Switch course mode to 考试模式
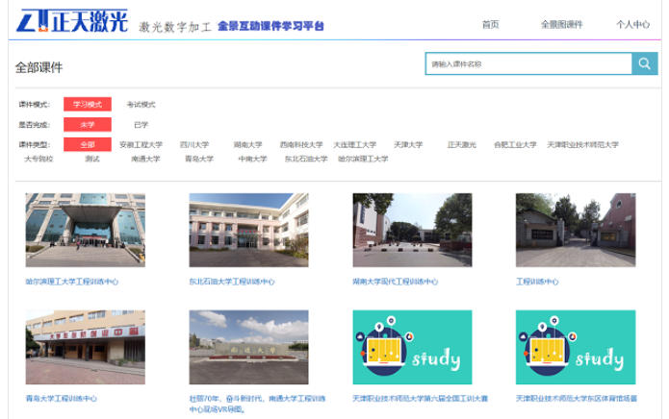 141,105
